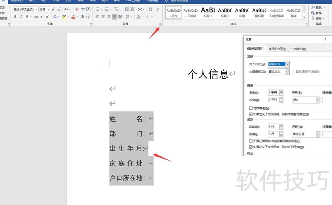332x205 pixels.
Task: Enable the mirror indents (对称缩进) checkbox
Action: point(251,108)
